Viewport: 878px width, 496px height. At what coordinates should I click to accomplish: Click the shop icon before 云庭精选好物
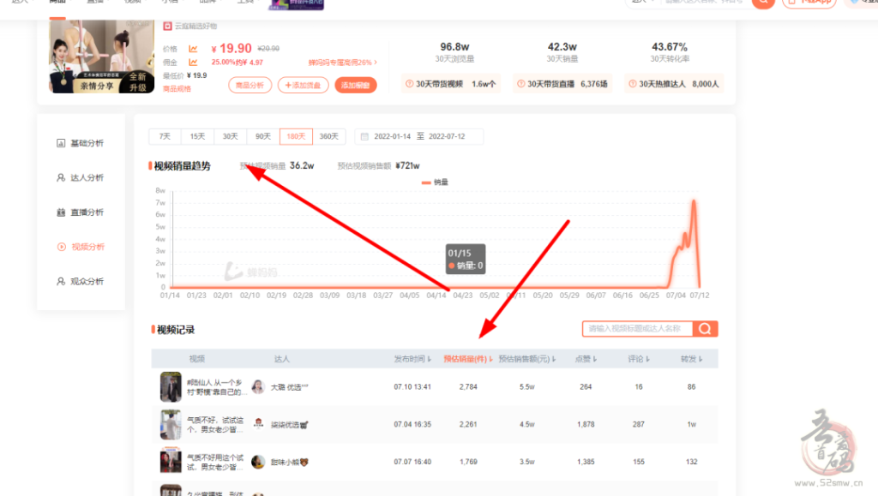(x=167, y=27)
